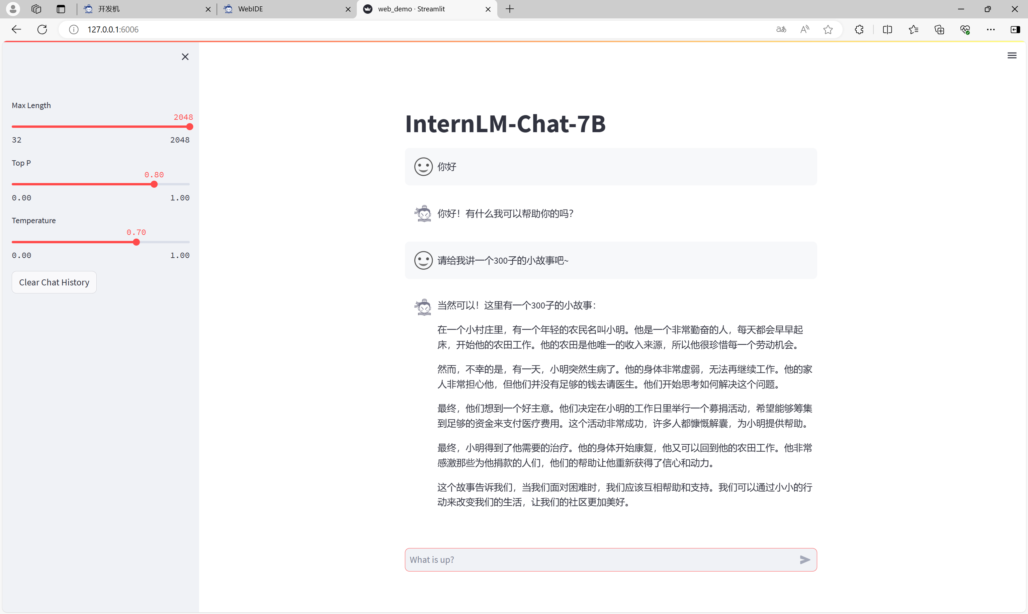Click the assistant avatar beside 当然可以 reply
The height and width of the screenshot is (614, 1028).
pyautogui.click(x=423, y=307)
